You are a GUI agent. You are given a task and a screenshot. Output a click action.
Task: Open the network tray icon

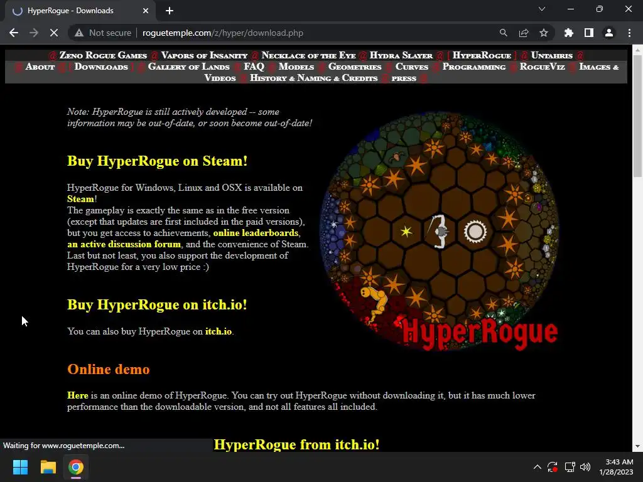[570, 467]
